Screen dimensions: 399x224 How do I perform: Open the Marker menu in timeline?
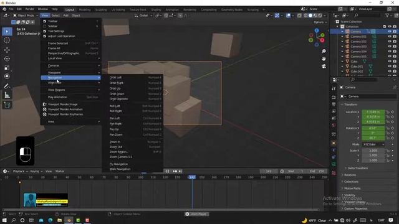[x=60, y=172]
